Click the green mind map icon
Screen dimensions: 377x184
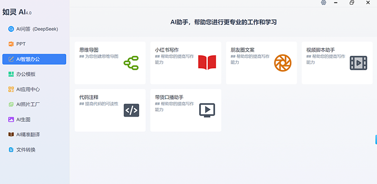click(x=131, y=63)
